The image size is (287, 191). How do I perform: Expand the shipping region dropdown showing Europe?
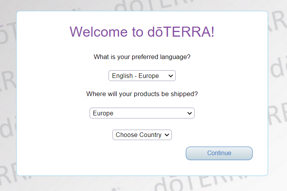(x=142, y=113)
